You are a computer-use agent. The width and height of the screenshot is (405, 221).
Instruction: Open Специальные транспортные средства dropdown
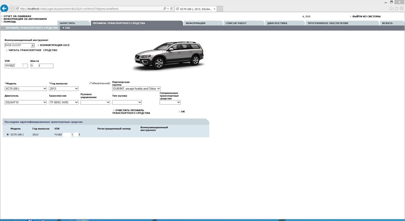170,102
